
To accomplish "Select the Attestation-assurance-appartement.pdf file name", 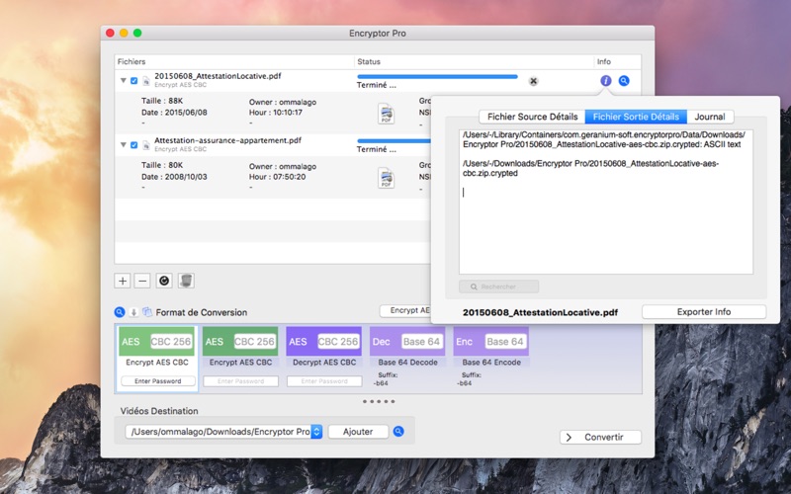I will tap(227, 140).
